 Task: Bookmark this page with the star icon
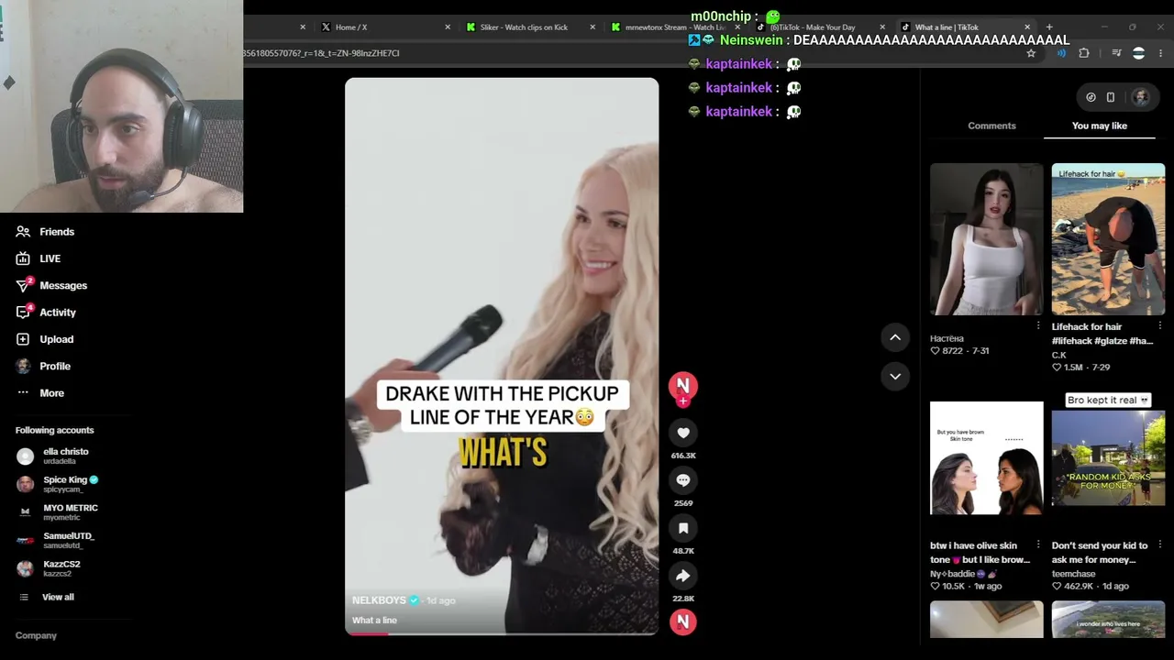1031,53
